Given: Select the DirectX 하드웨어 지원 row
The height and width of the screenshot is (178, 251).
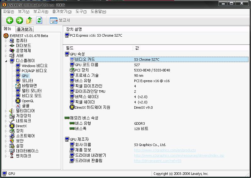Looking at the screenshot, I should tap(159, 107).
